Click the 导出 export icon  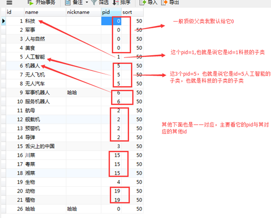(164, 2)
